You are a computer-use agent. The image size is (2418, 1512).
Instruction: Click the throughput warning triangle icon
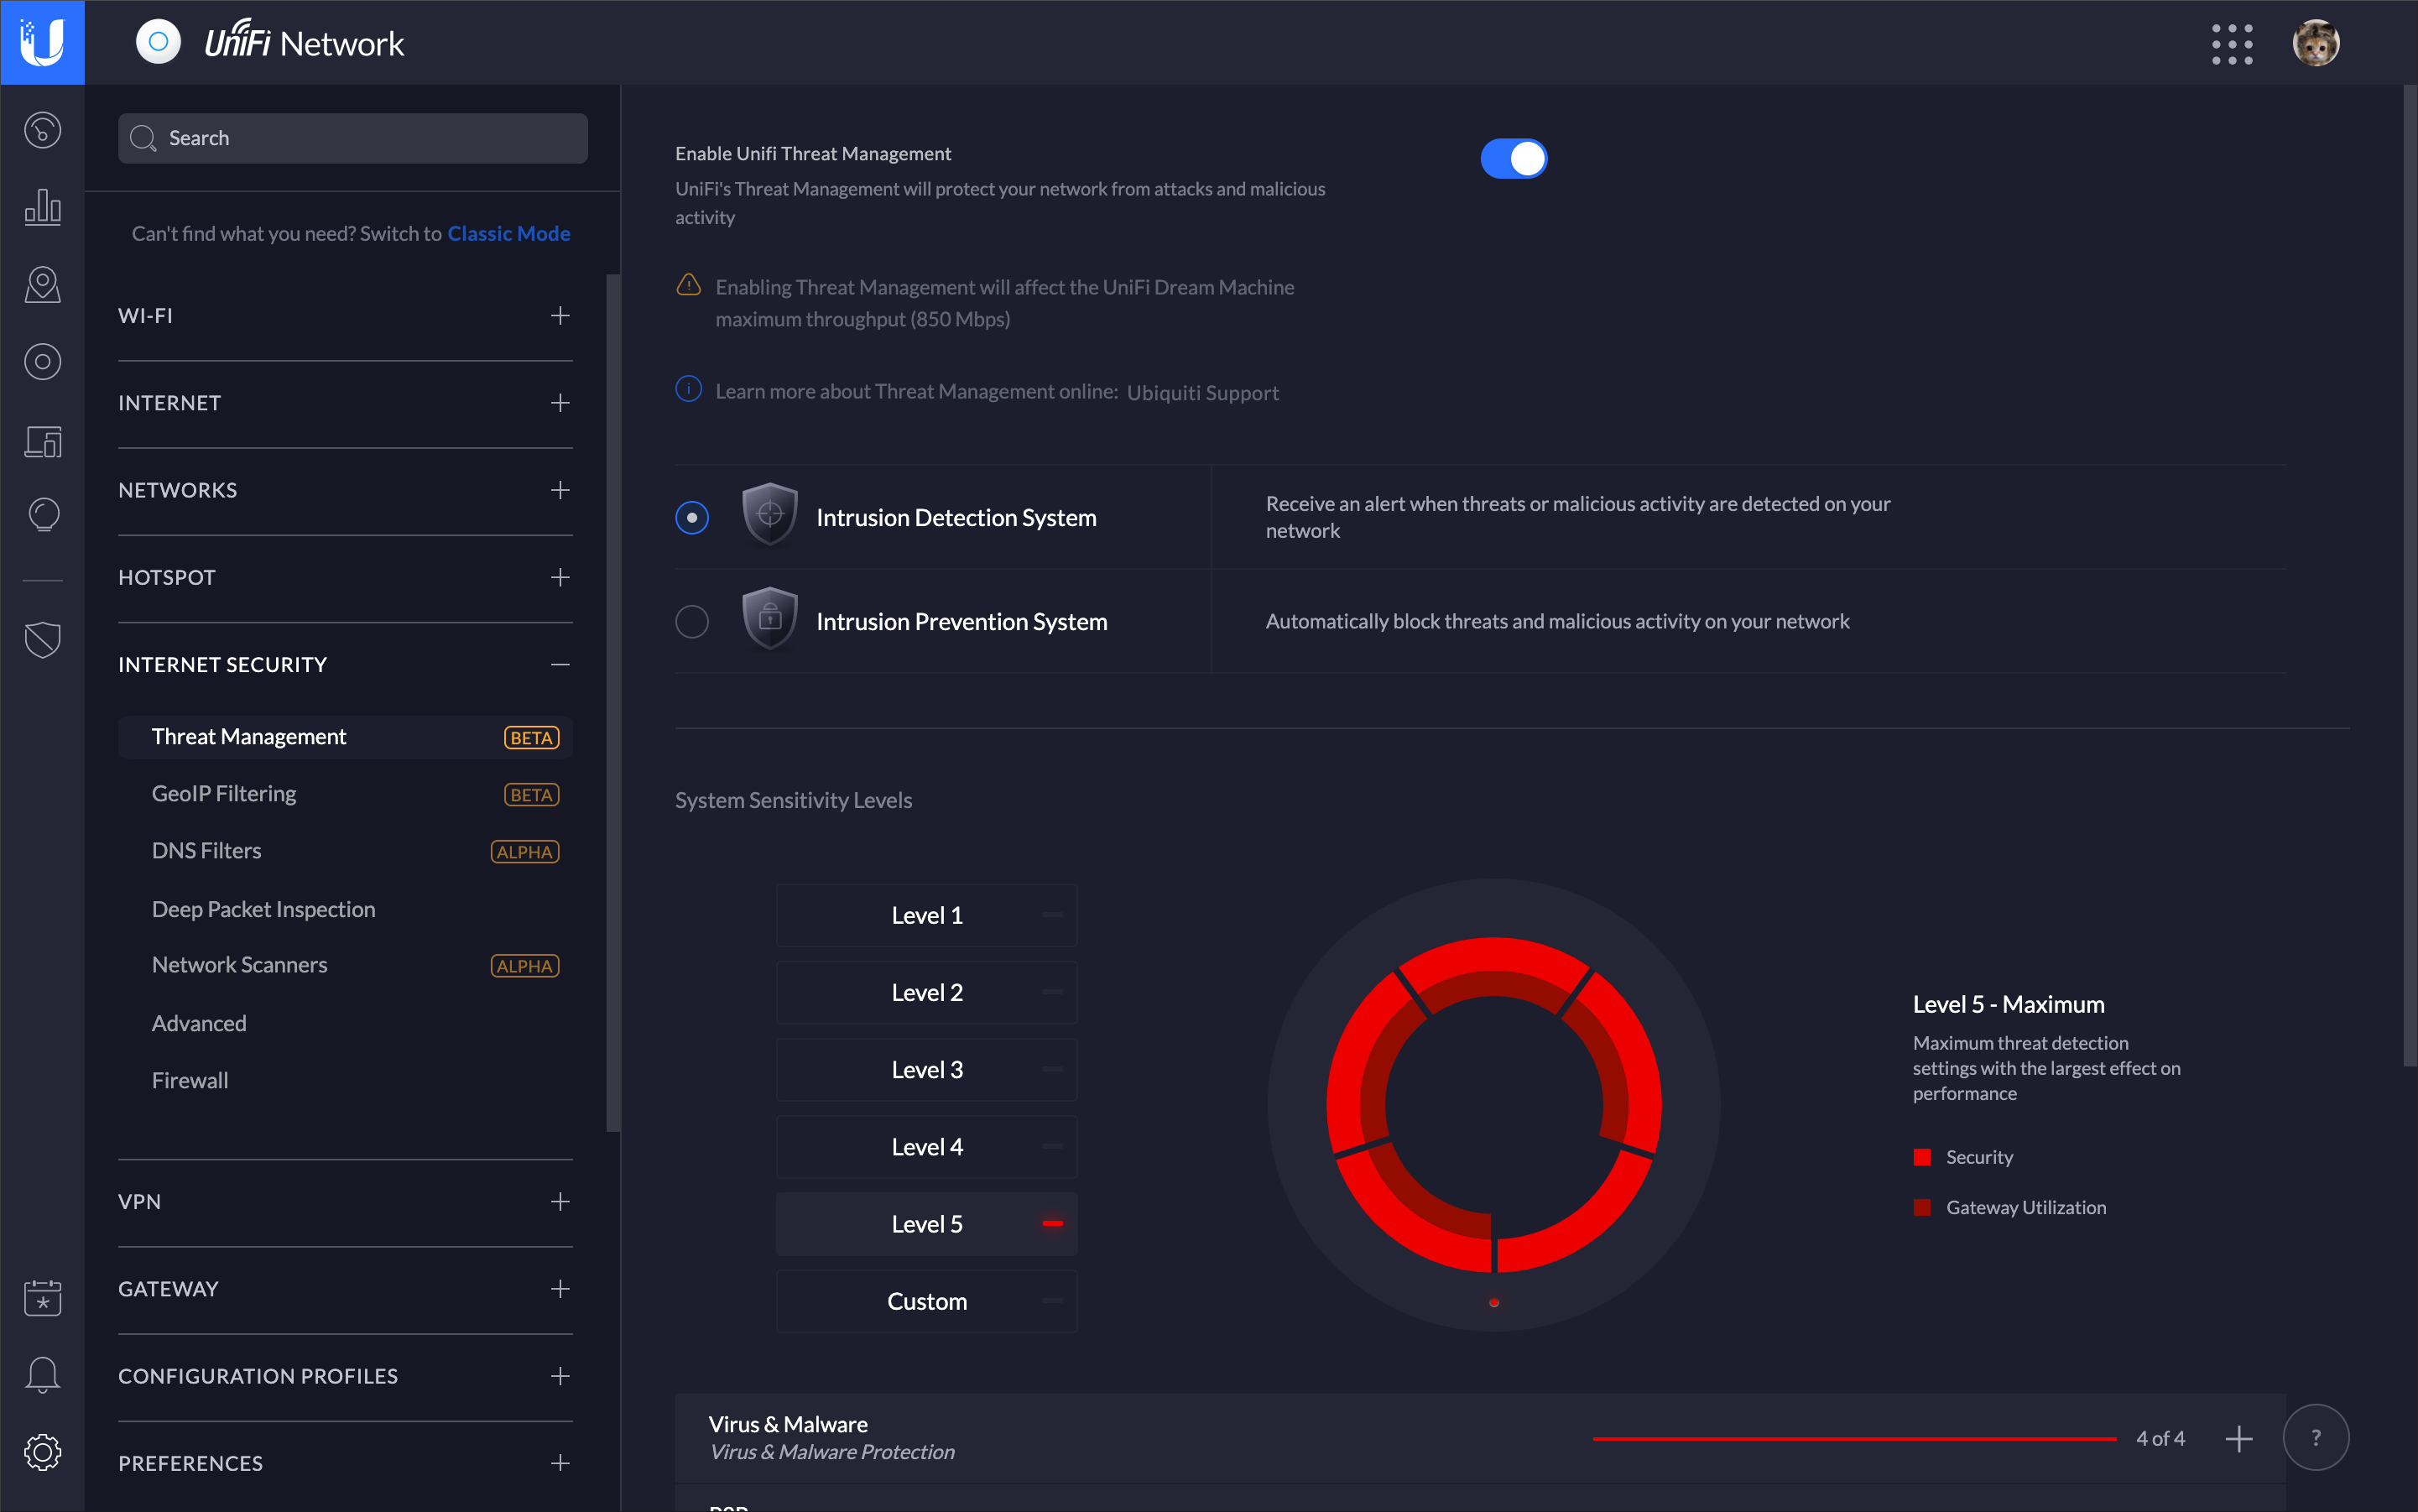688,286
